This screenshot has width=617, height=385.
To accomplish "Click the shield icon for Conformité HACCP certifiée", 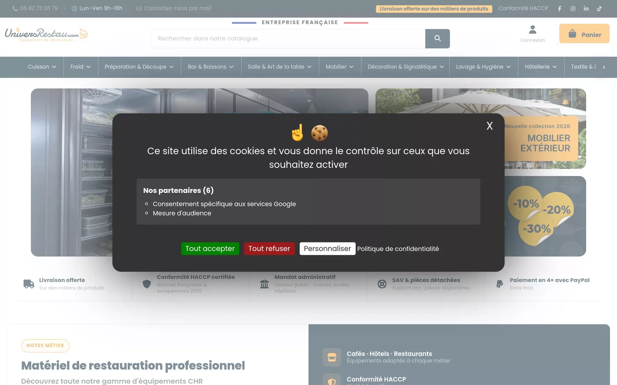I will (x=147, y=284).
